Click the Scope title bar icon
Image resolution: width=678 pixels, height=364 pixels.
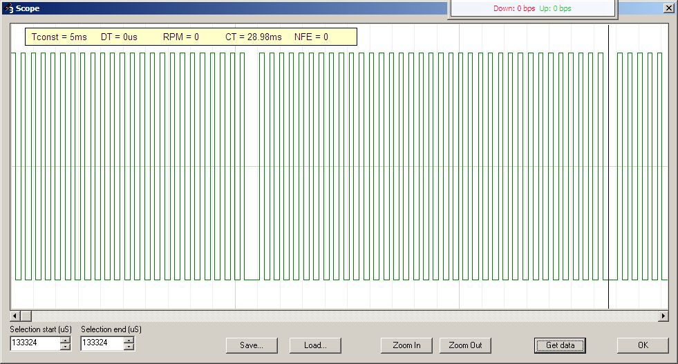point(8,8)
